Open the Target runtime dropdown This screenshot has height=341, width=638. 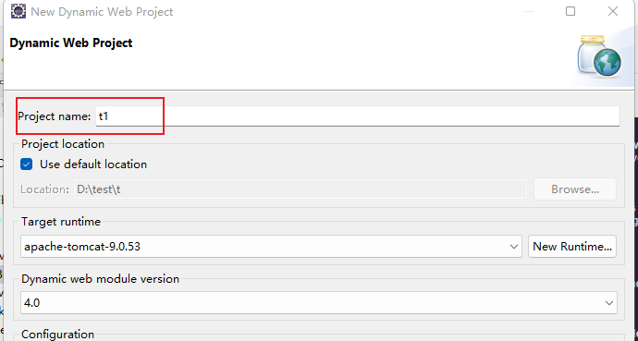click(x=272, y=247)
